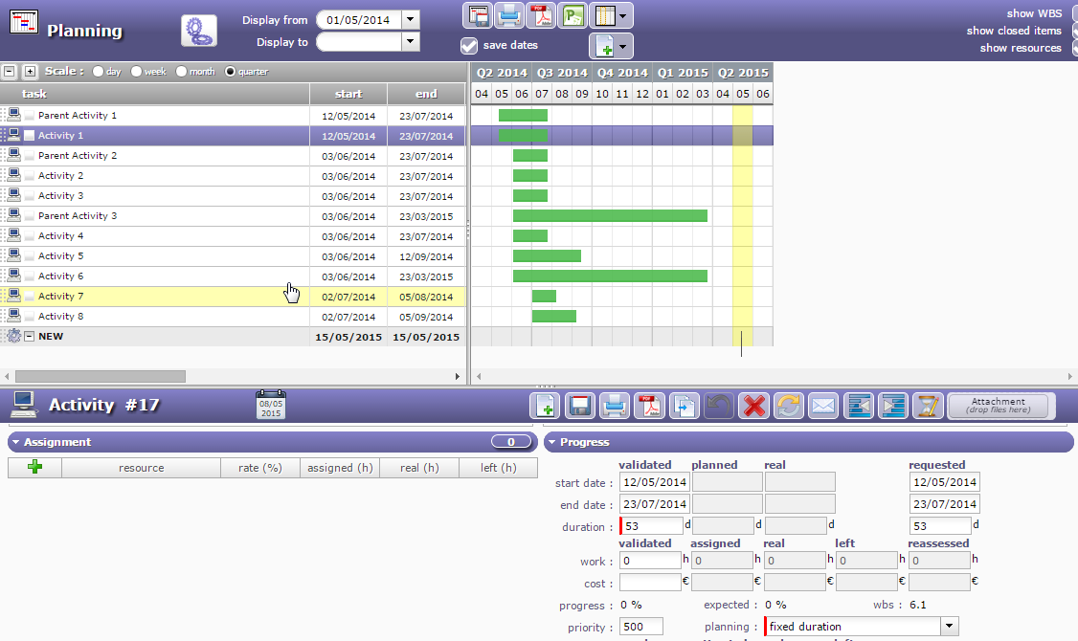Collapse the Progress section
The image size is (1078, 641).
point(551,443)
